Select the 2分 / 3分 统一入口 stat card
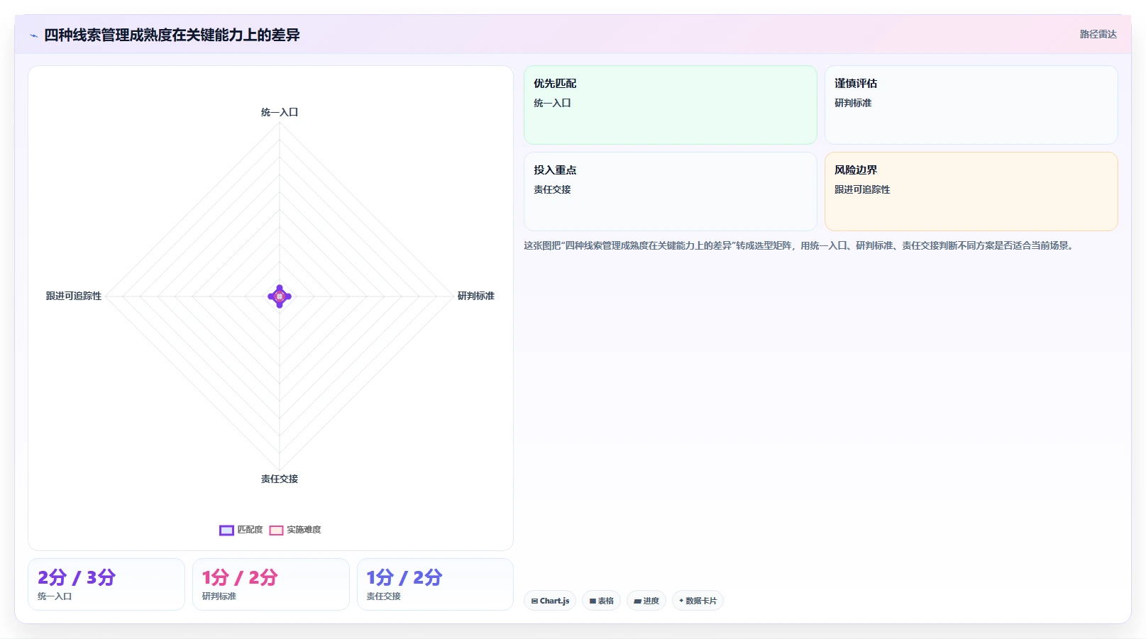Viewport: 1146px width, 639px height. [x=106, y=584]
